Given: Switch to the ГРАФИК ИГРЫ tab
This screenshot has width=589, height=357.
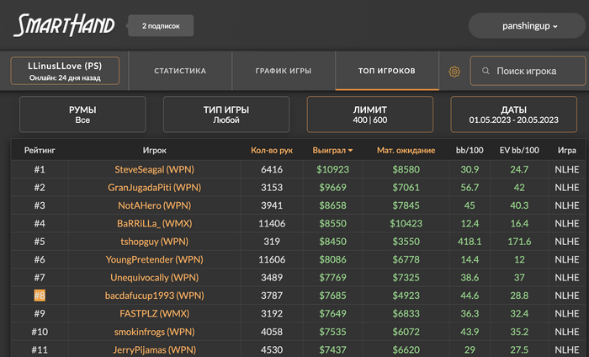Looking at the screenshot, I should click(x=284, y=71).
